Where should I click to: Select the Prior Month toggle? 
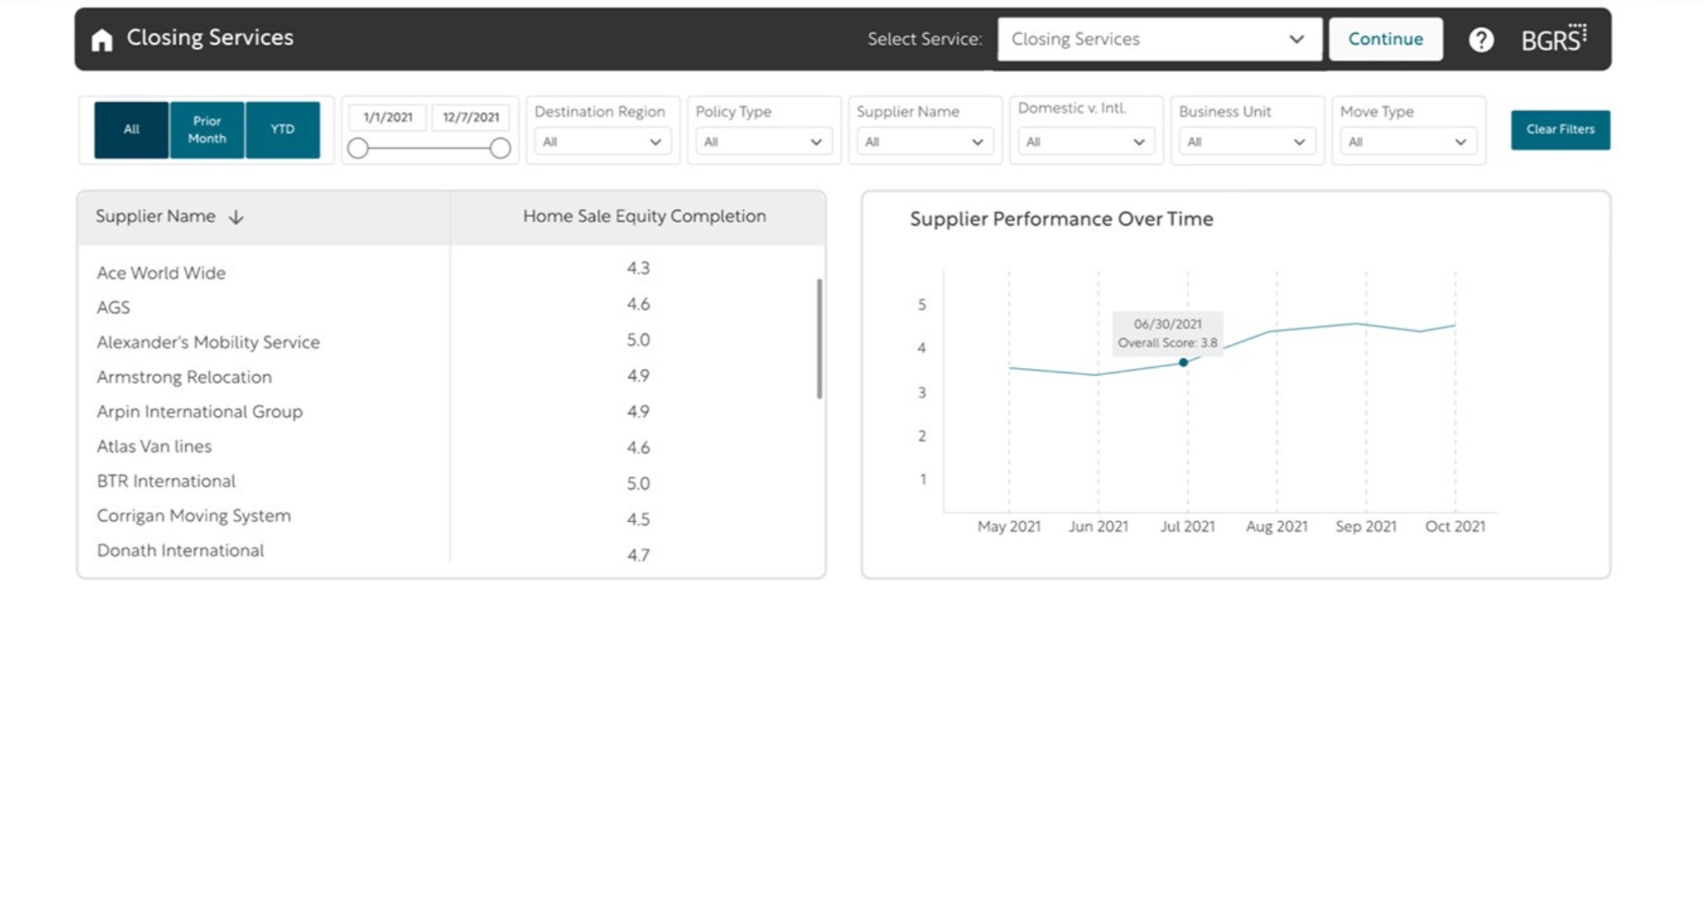click(207, 129)
